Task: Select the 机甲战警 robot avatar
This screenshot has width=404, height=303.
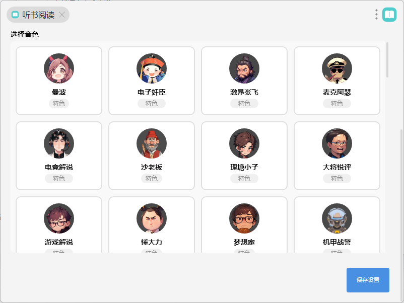Action: [337, 218]
